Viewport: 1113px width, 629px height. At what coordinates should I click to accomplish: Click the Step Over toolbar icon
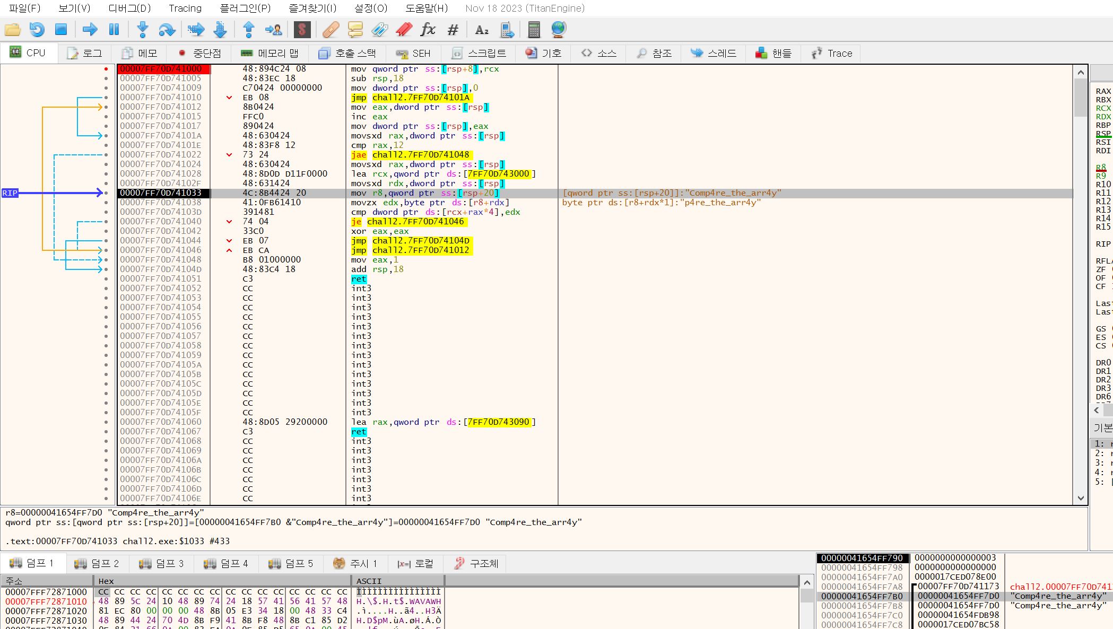coord(167,29)
